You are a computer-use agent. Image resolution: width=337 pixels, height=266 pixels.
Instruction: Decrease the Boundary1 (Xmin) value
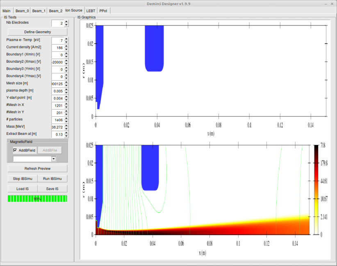66,57
